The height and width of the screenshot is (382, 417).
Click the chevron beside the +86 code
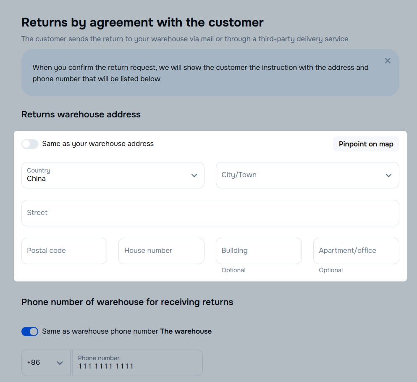tap(60, 363)
